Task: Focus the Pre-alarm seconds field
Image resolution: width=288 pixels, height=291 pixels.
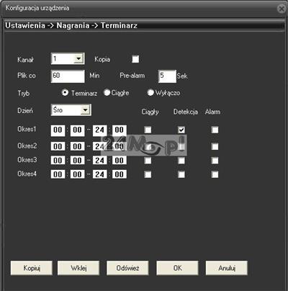Action: pyautogui.click(x=167, y=76)
